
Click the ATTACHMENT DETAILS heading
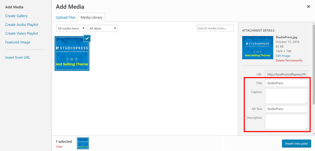click(258, 31)
